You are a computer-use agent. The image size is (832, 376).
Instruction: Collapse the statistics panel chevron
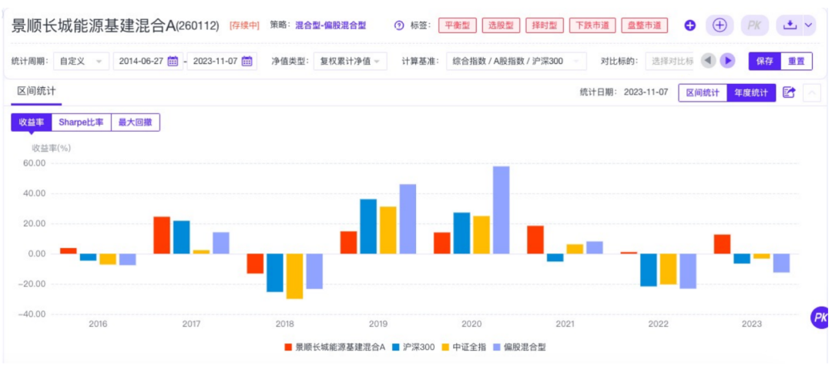[x=811, y=93]
